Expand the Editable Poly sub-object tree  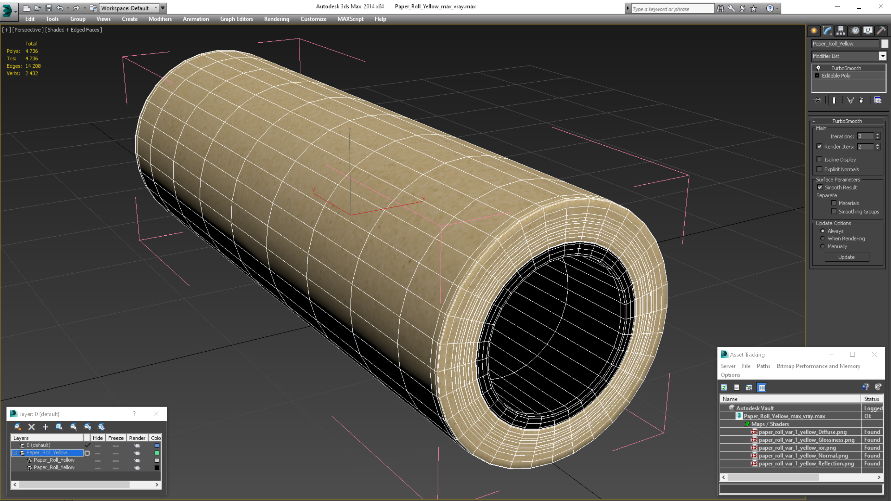[817, 76]
